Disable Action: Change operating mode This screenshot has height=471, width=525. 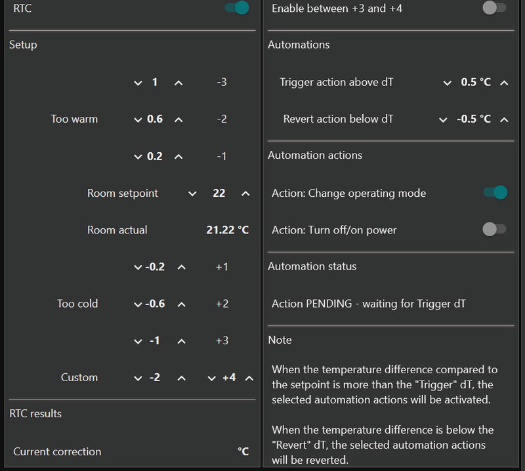pyautogui.click(x=495, y=193)
